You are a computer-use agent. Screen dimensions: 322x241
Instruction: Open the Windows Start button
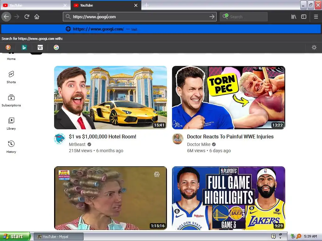pyautogui.click(x=15, y=236)
